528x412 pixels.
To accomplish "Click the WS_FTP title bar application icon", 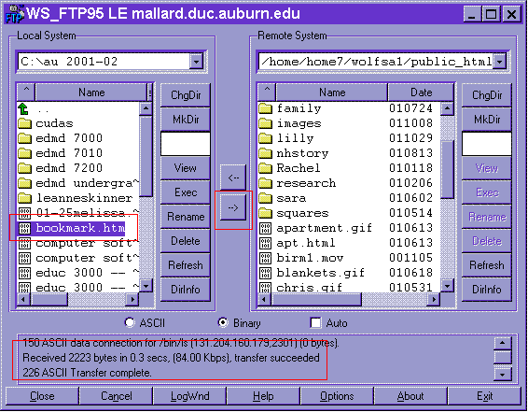I will 15,14.
